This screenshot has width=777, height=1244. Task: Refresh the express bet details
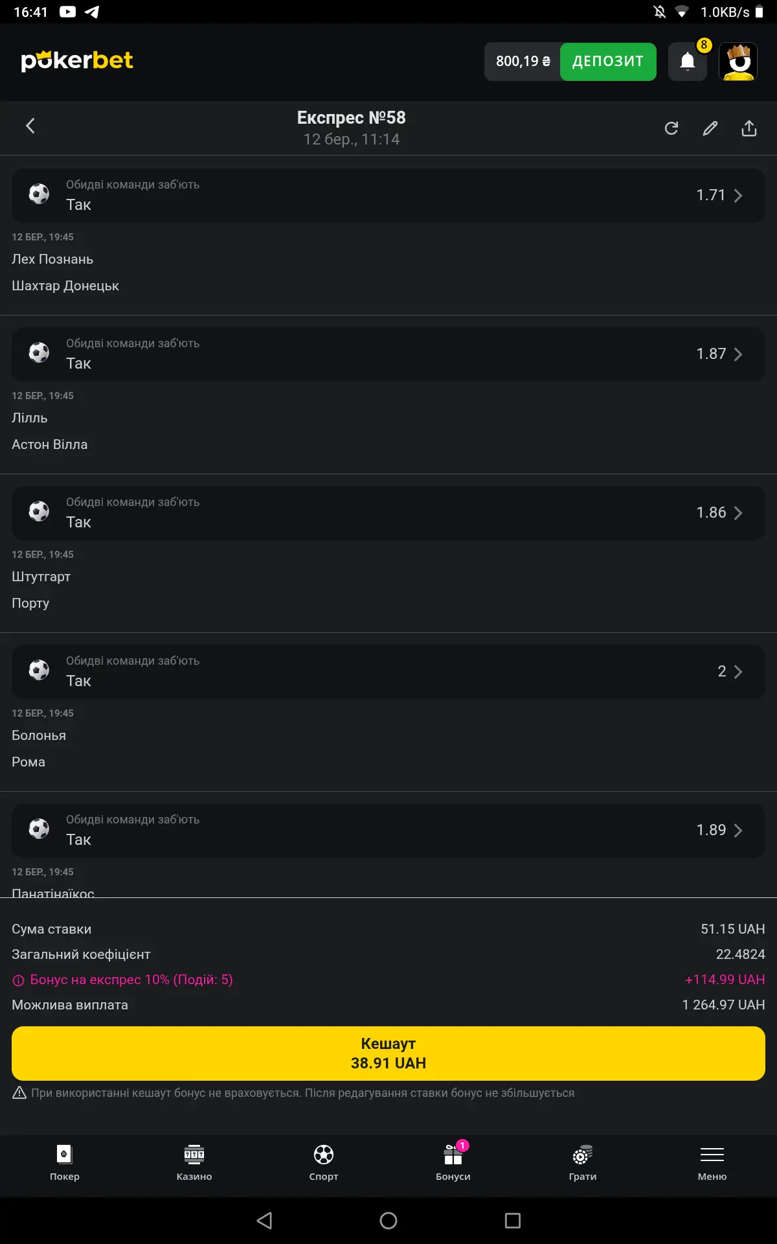(671, 128)
